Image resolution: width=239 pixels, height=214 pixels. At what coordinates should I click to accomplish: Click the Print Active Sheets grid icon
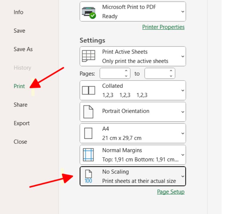pos(88,56)
